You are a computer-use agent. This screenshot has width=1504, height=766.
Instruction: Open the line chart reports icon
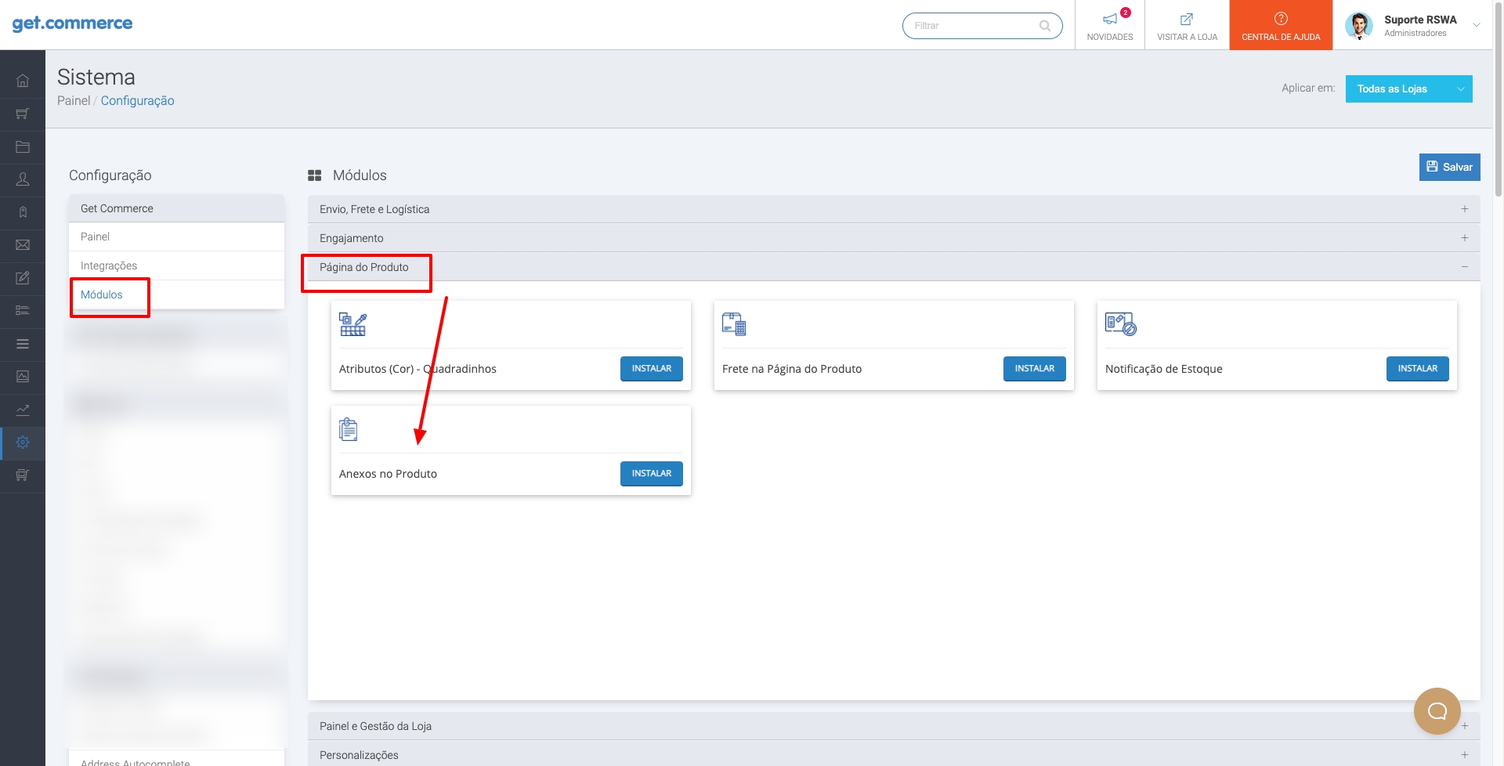(23, 410)
